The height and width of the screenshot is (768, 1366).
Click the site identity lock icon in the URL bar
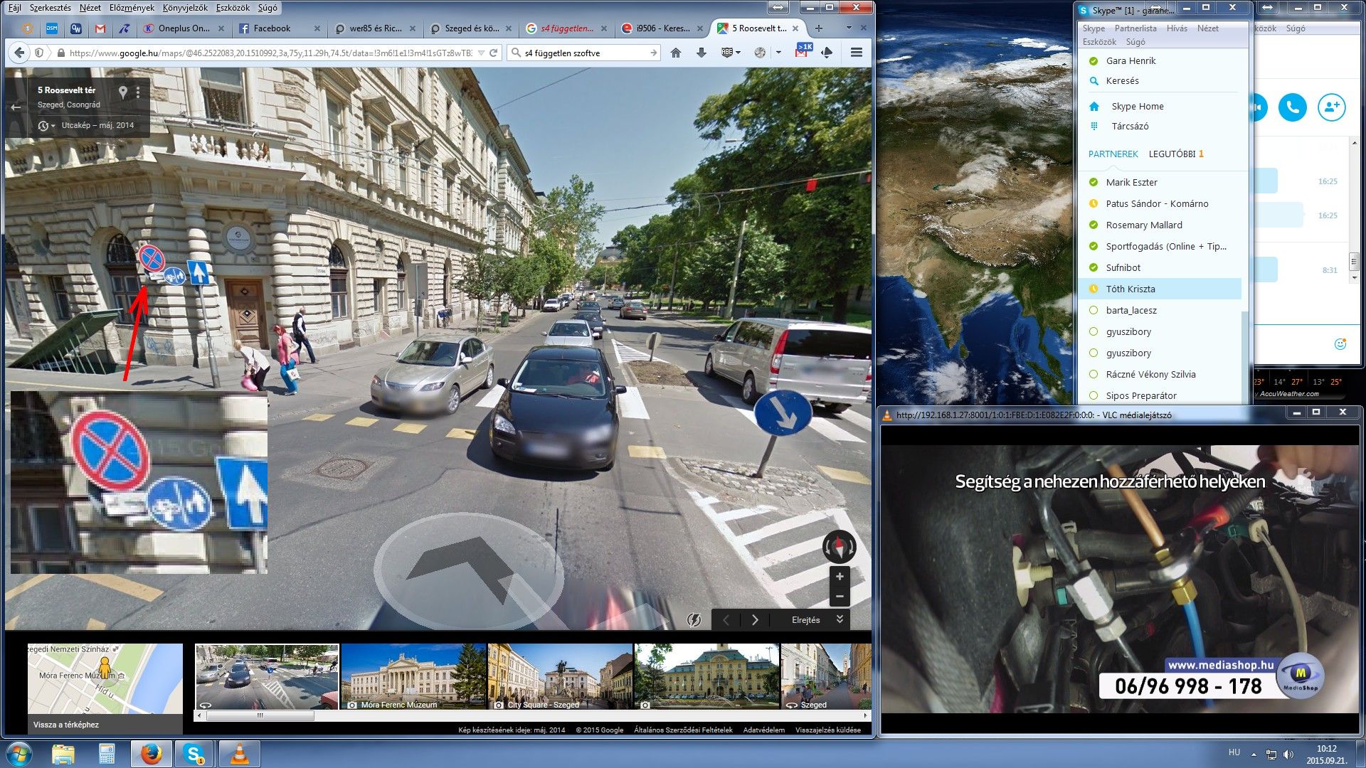[61, 53]
